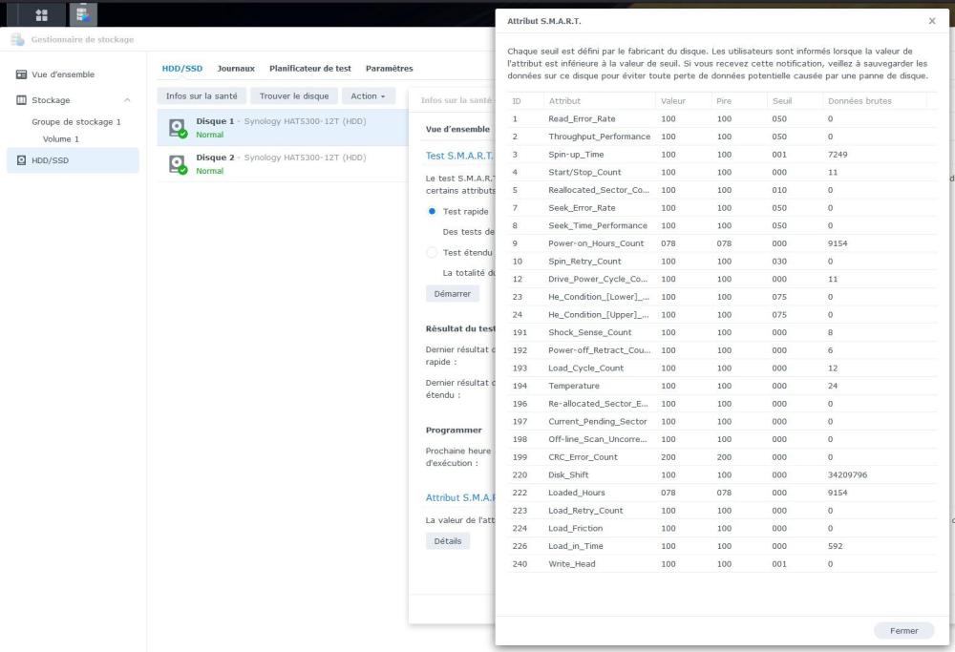Click the Storage Manager taskbar icon
This screenshot has height=652, width=955.
(85, 15)
